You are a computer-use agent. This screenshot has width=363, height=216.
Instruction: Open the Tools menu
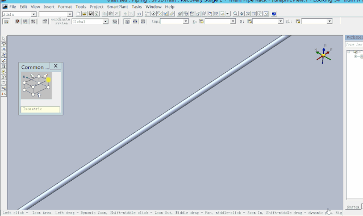pos(81,7)
